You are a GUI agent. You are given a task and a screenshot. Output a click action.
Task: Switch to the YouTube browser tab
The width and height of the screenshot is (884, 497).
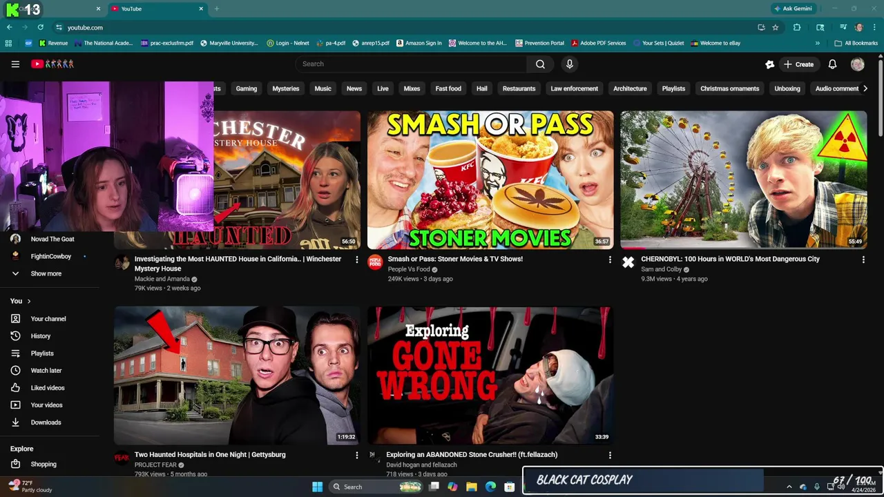pos(157,9)
